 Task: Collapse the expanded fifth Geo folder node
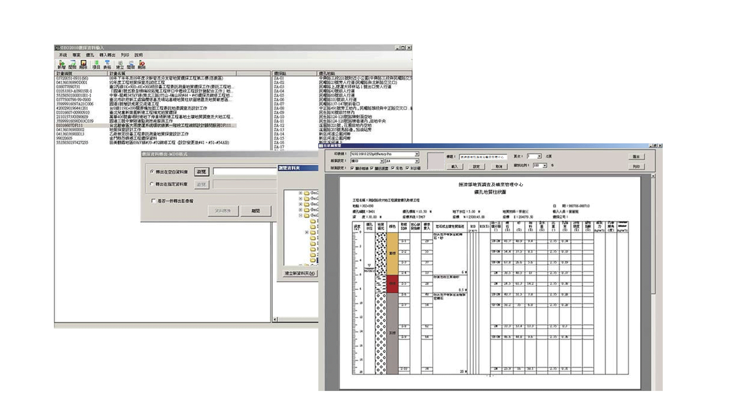click(301, 216)
